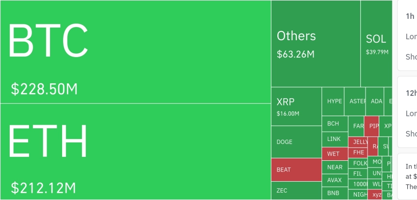417x200 pixels.
Task: Click the ZEC tile
Action: click(296, 190)
